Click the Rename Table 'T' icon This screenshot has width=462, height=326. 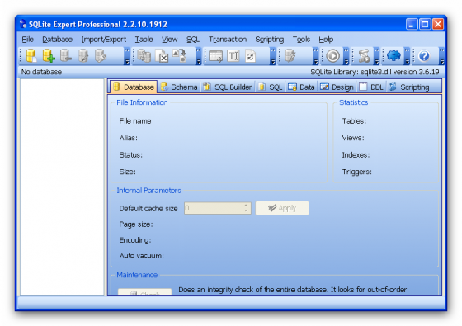[233, 56]
